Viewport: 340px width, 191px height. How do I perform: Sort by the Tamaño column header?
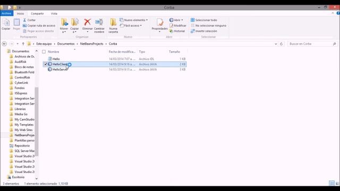[174, 52]
